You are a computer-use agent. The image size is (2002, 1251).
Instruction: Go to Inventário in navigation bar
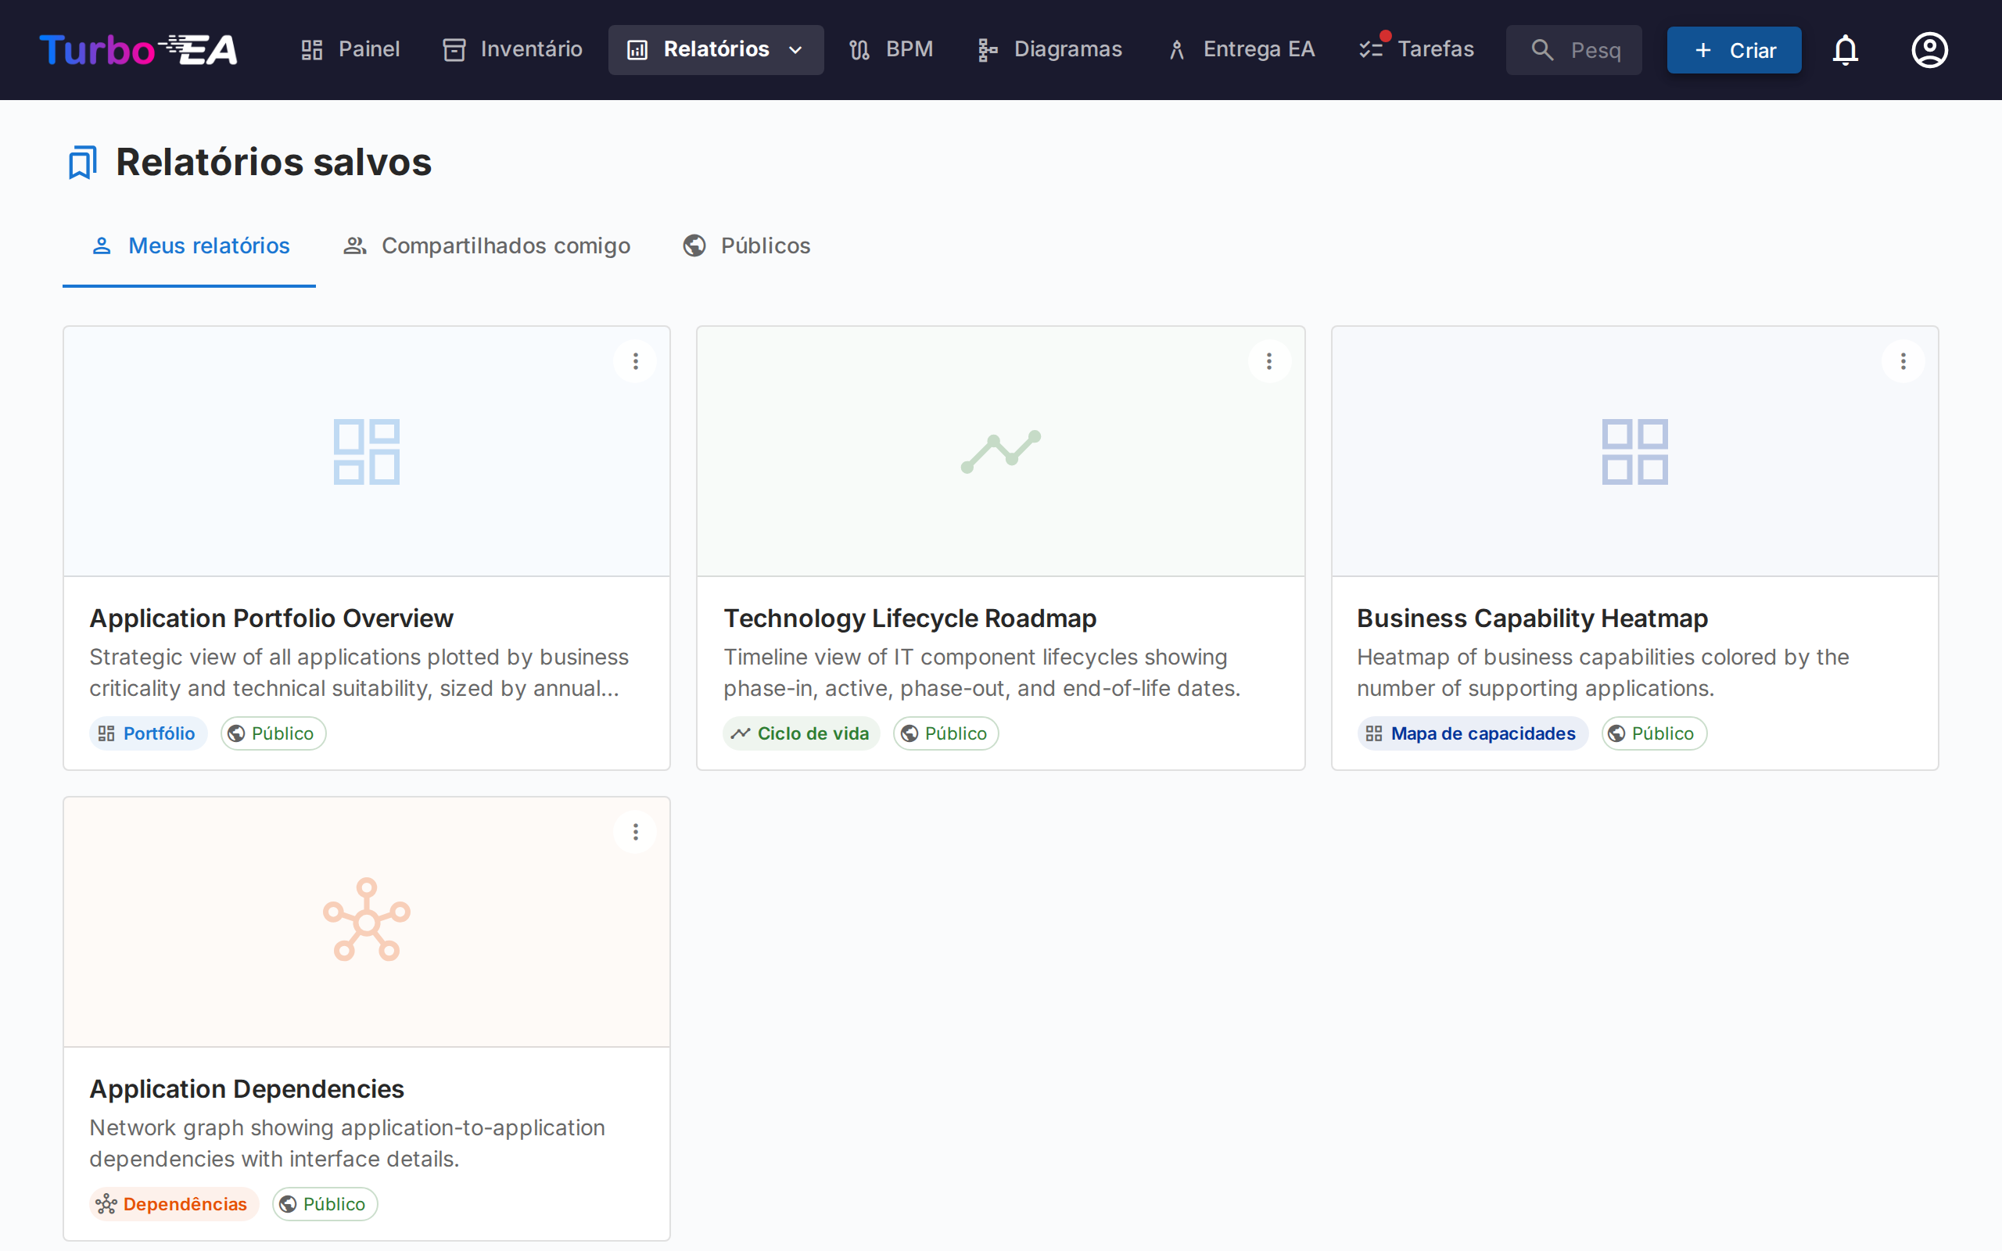click(x=513, y=49)
